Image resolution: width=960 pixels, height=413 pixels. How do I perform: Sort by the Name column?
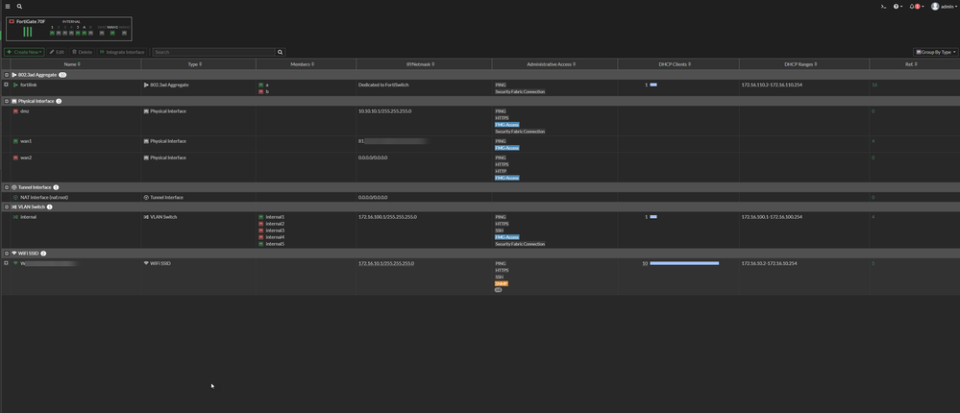[72, 63]
